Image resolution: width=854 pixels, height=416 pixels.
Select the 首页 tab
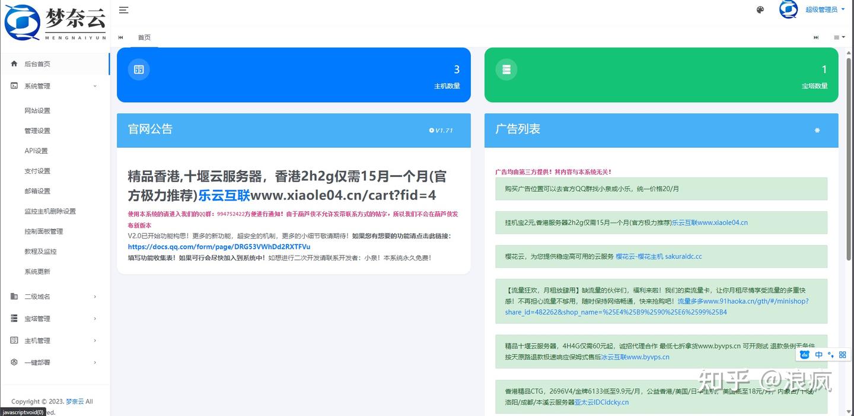[x=144, y=37]
